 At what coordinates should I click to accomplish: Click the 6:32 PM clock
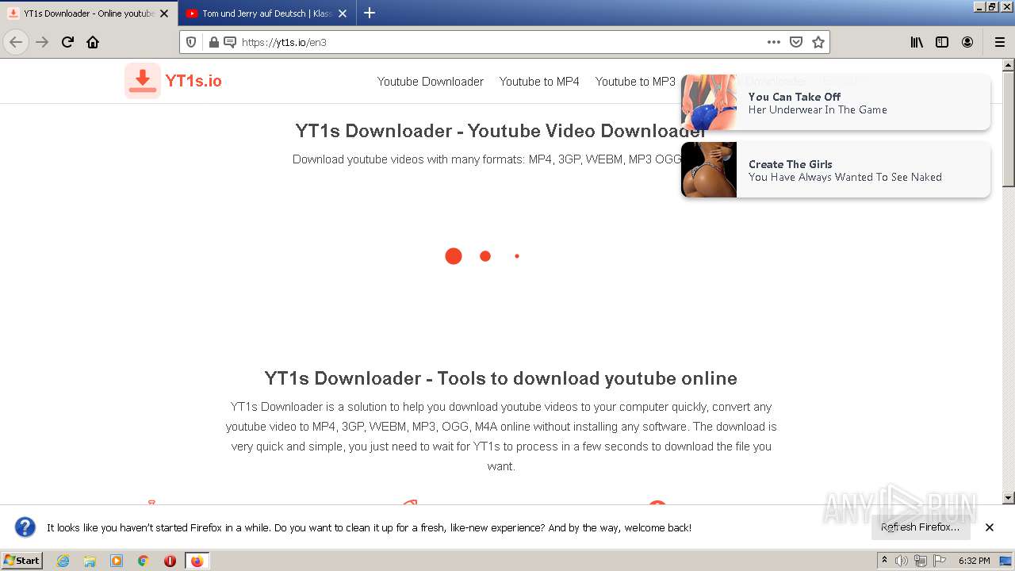[x=974, y=561]
